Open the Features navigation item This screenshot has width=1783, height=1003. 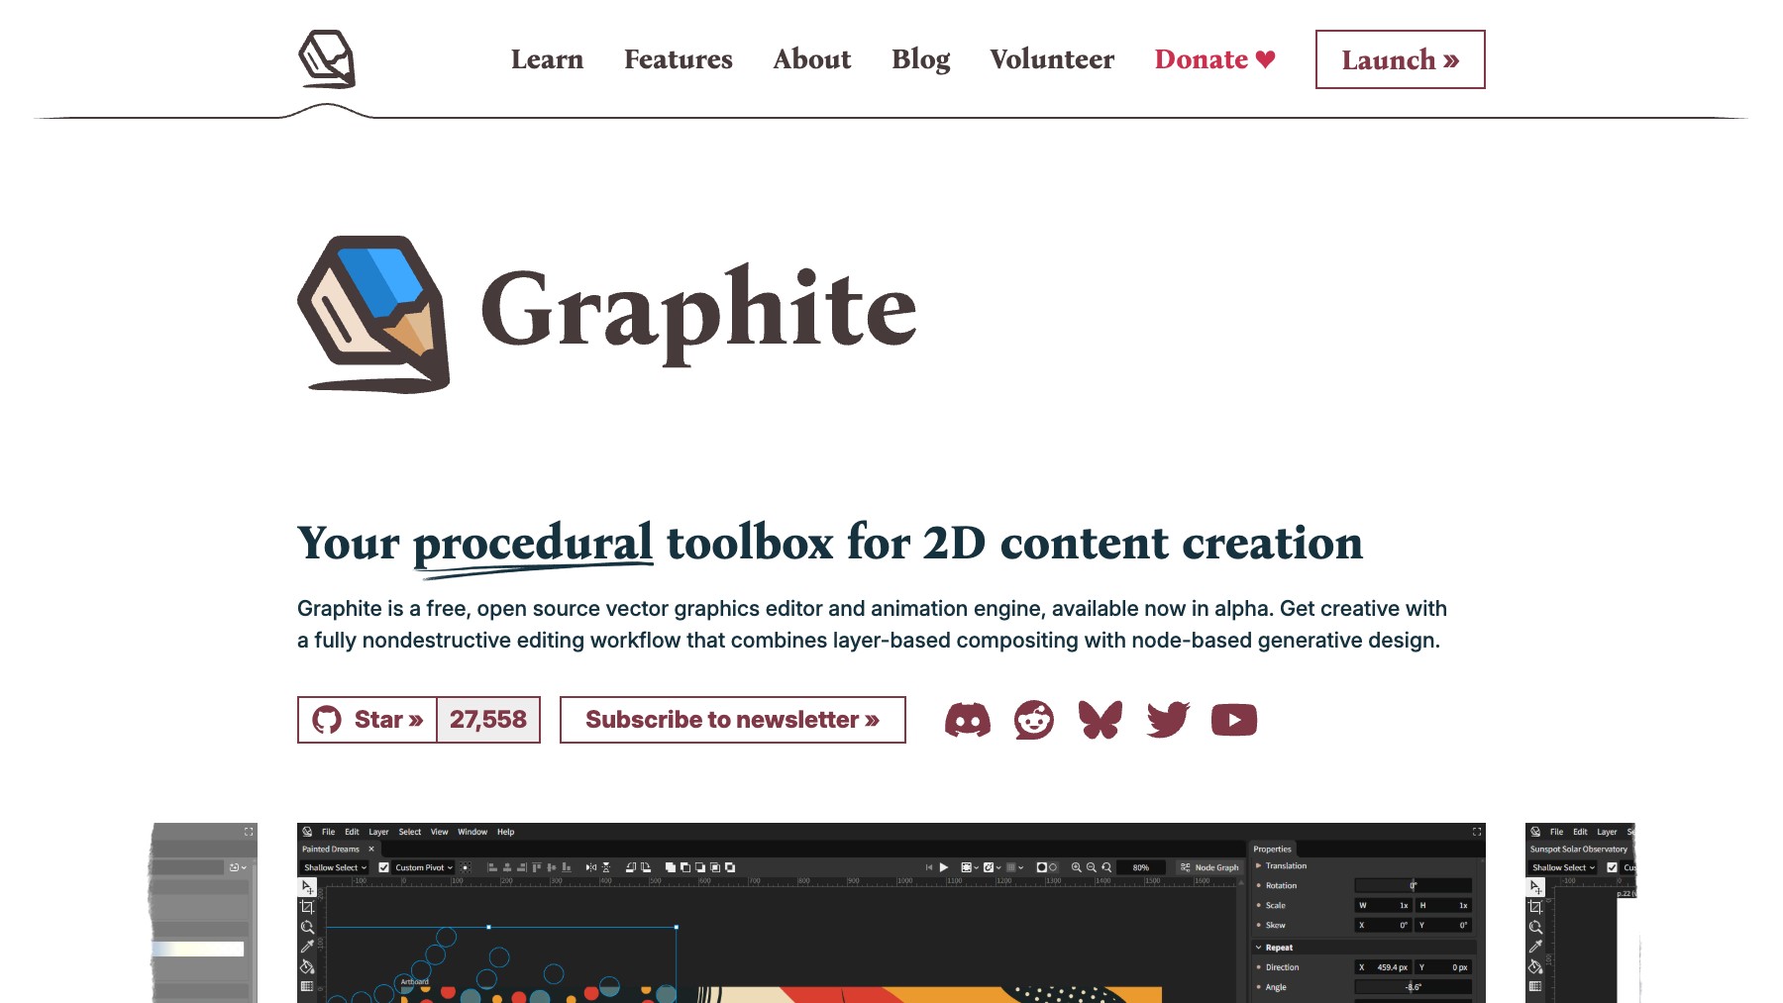click(x=679, y=59)
